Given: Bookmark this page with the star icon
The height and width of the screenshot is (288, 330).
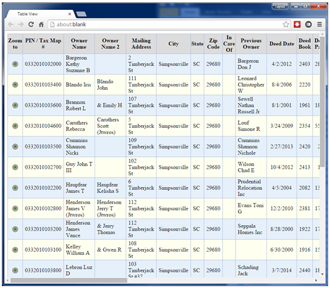Looking at the screenshot, I should coord(286,25).
